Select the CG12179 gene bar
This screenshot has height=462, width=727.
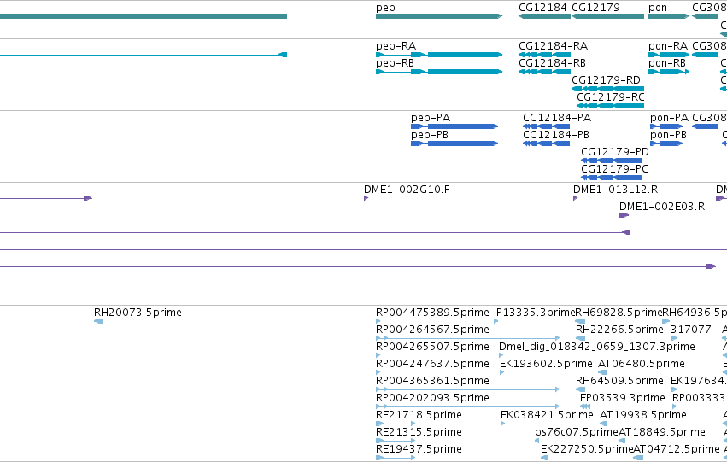pos(608,16)
